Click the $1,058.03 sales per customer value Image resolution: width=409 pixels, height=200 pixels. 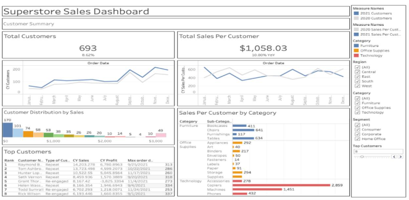(x=263, y=48)
